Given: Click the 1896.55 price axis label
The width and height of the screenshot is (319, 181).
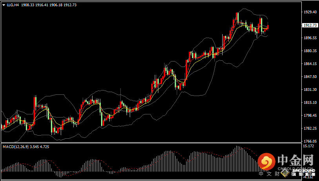Looking at the screenshot, I should (x=310, y=38).
